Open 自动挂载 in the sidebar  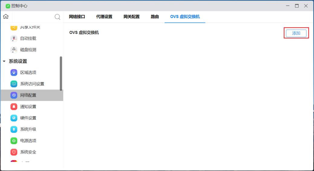pos(28,38)
